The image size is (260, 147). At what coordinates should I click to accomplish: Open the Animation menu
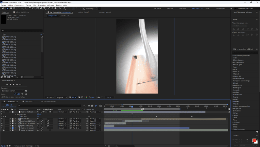coord(42,5)
